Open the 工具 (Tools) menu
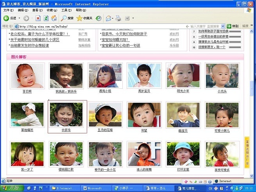The image size is (256, 192). [66, 10]
